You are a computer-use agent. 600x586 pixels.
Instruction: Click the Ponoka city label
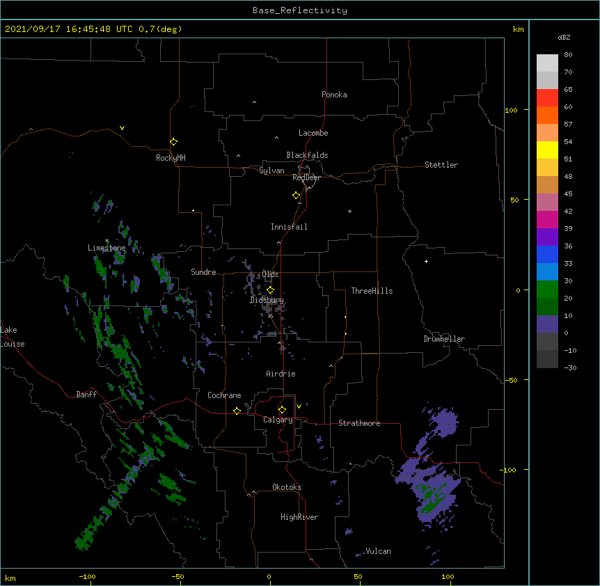(334, 95)
